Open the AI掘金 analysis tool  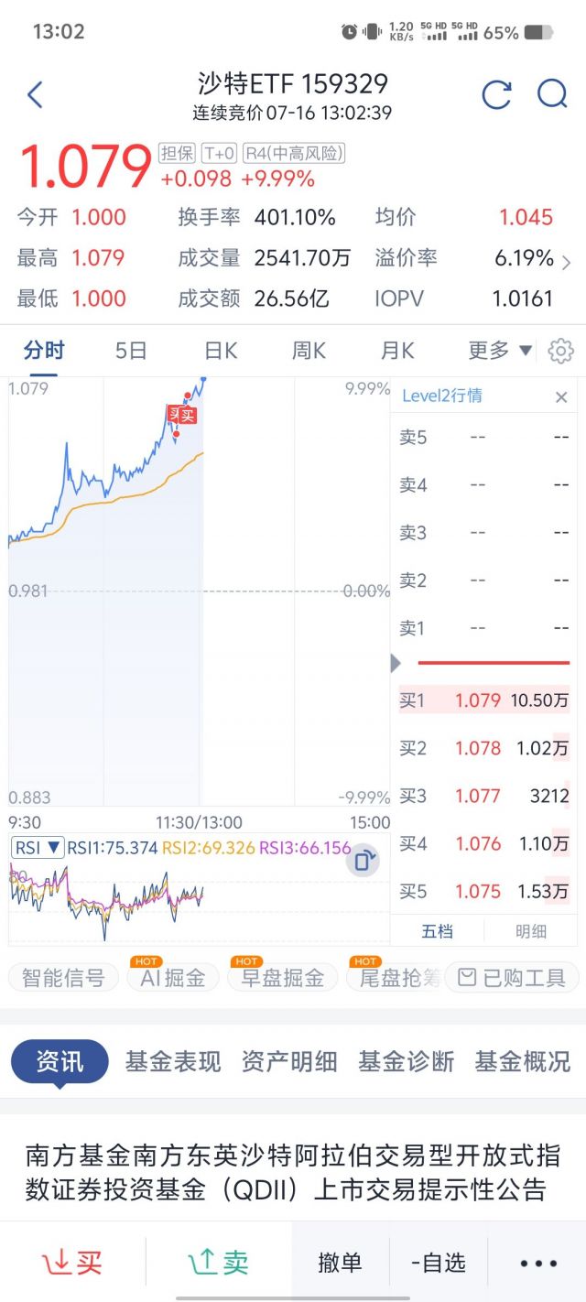tap(172, 977)
